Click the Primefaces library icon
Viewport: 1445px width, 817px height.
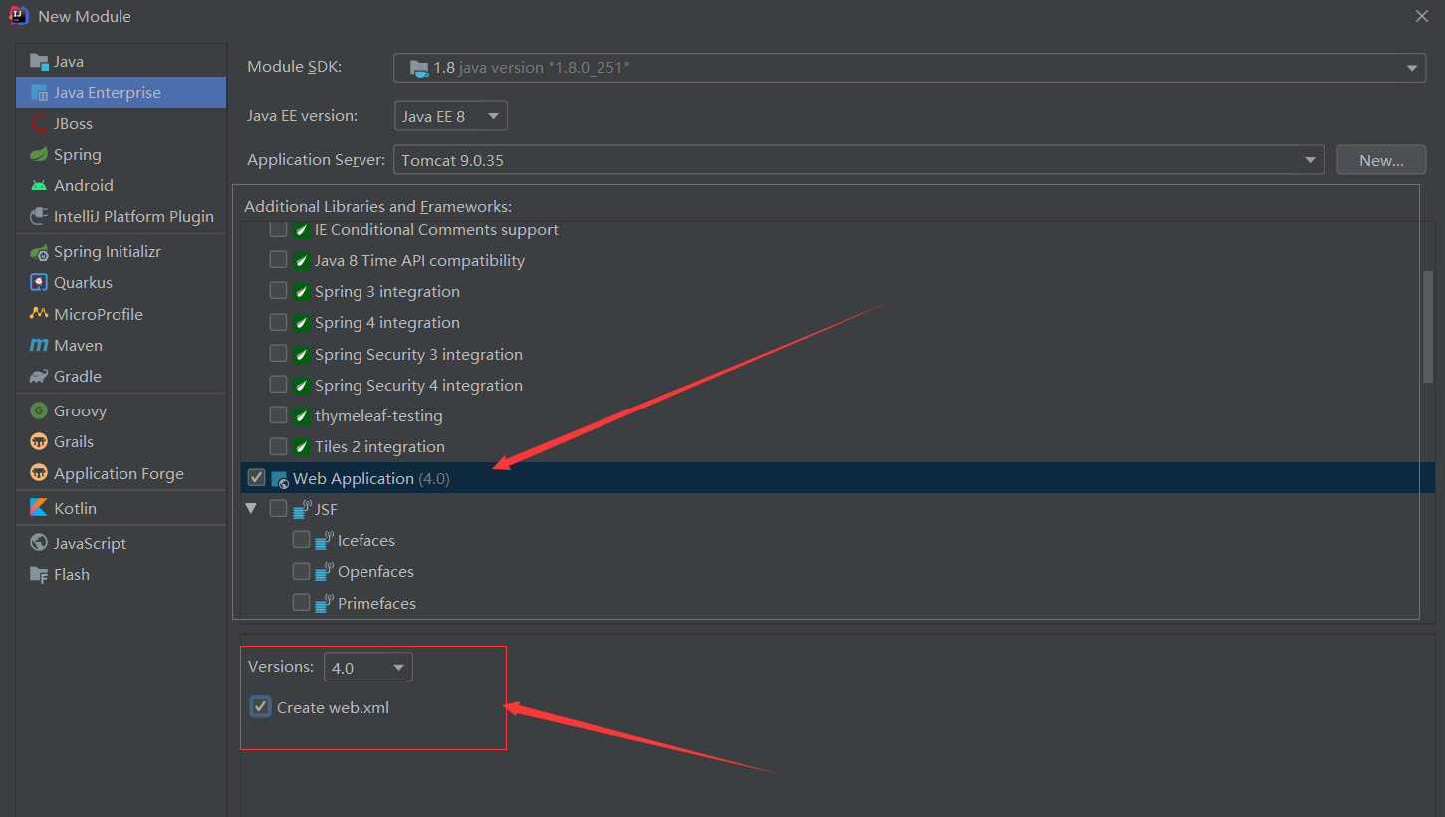coord(324,604)
